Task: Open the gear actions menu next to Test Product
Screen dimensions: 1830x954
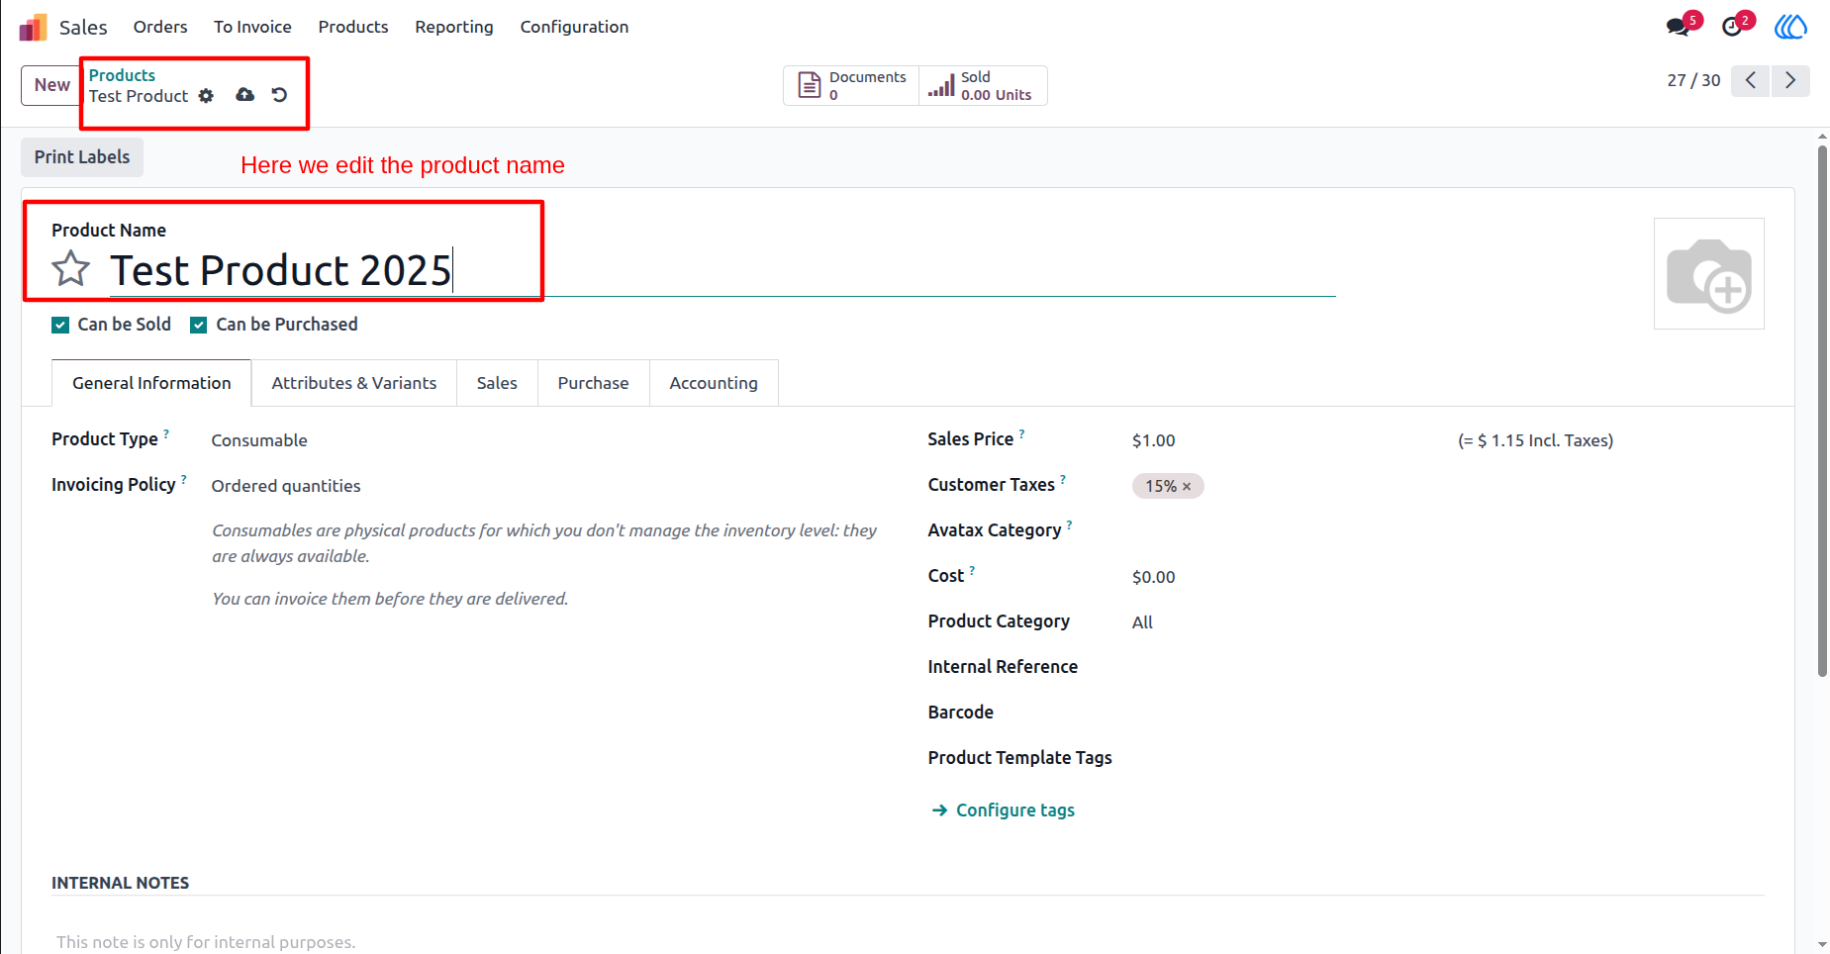Action: [206, 96]
